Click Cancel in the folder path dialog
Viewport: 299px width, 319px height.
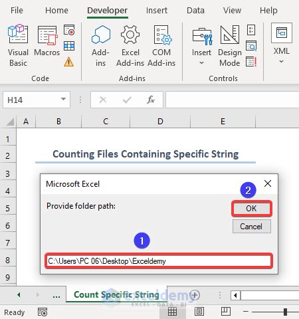tap(251, 227)
